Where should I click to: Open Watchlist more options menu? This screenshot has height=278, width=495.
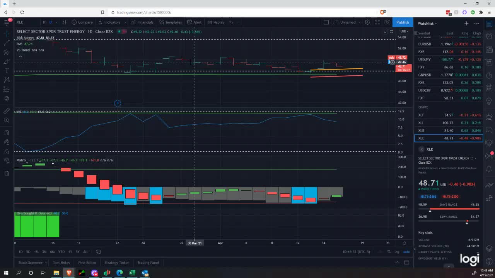pos(476,23)
